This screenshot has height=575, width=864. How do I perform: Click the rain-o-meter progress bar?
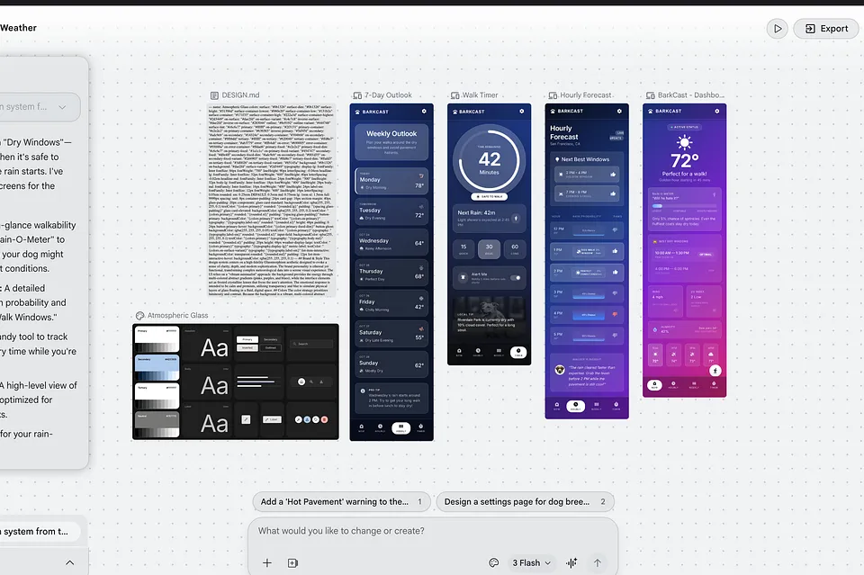(684, 206)
